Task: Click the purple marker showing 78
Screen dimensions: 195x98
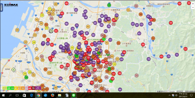Action: (x=79, y=44)
